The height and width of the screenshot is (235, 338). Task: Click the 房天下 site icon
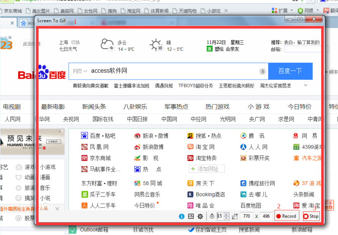tap(190, 183)
